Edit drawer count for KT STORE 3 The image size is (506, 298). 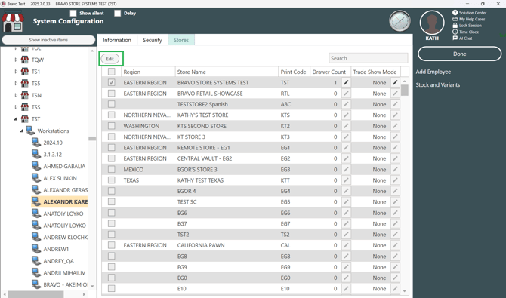346,137
